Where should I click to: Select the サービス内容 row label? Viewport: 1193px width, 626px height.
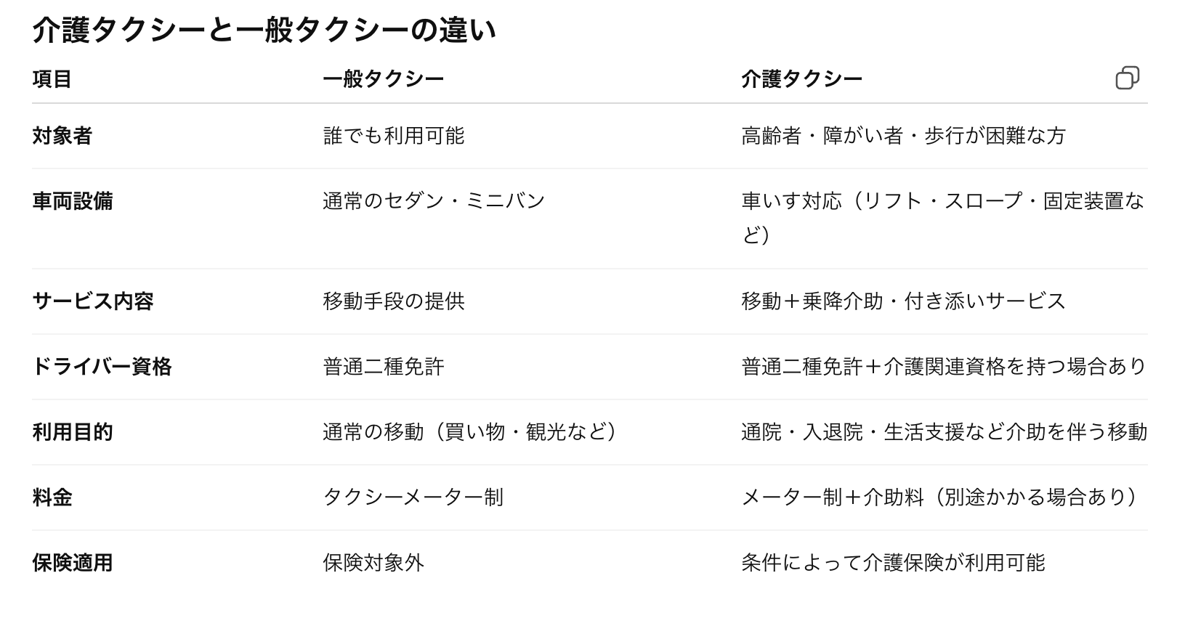pos(92,301)
